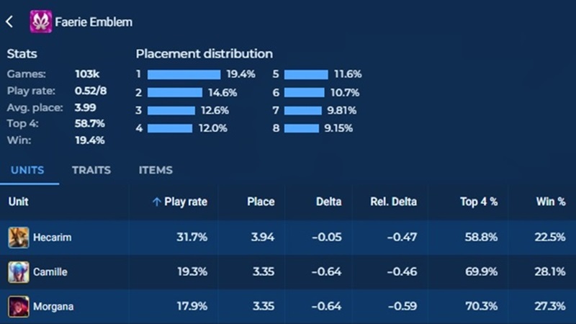Sort table by Place column header
The image size is (576, 324).
pyautogui.click(x=260, y=202)
